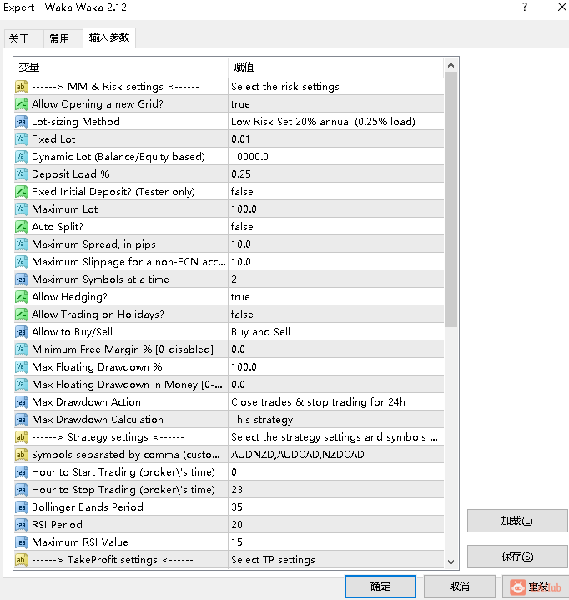The image size is (569, 600).
Task: Select the 输入参数 tab
Action: (109, 38)
